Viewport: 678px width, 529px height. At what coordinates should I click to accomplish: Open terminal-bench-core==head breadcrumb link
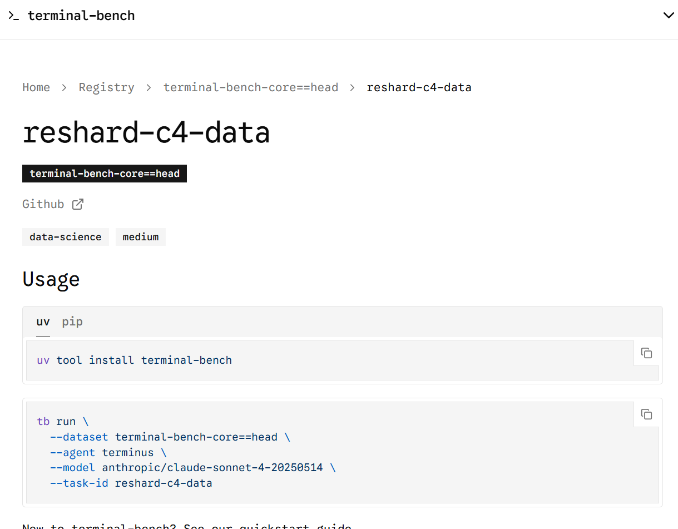click(x=251, y=87)
